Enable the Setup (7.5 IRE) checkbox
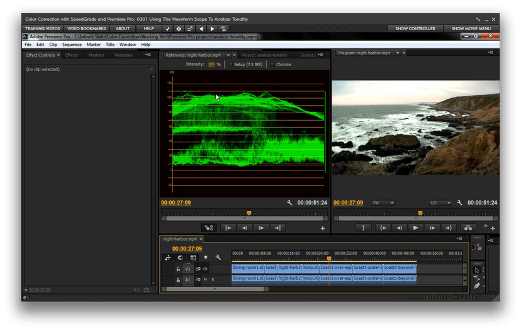This screenshot has width=521, height=331. (x=230, y=64)
